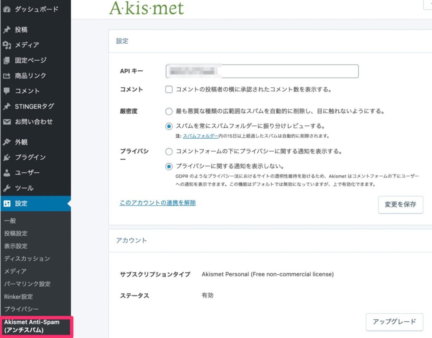Click the media icon beside メディア
Image resolution: width=432 pixels, height=338 pixels.
pos(7,45)
